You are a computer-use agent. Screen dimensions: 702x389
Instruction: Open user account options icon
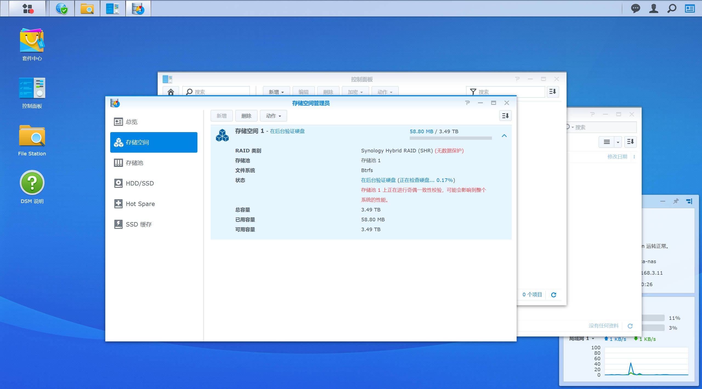654,8
